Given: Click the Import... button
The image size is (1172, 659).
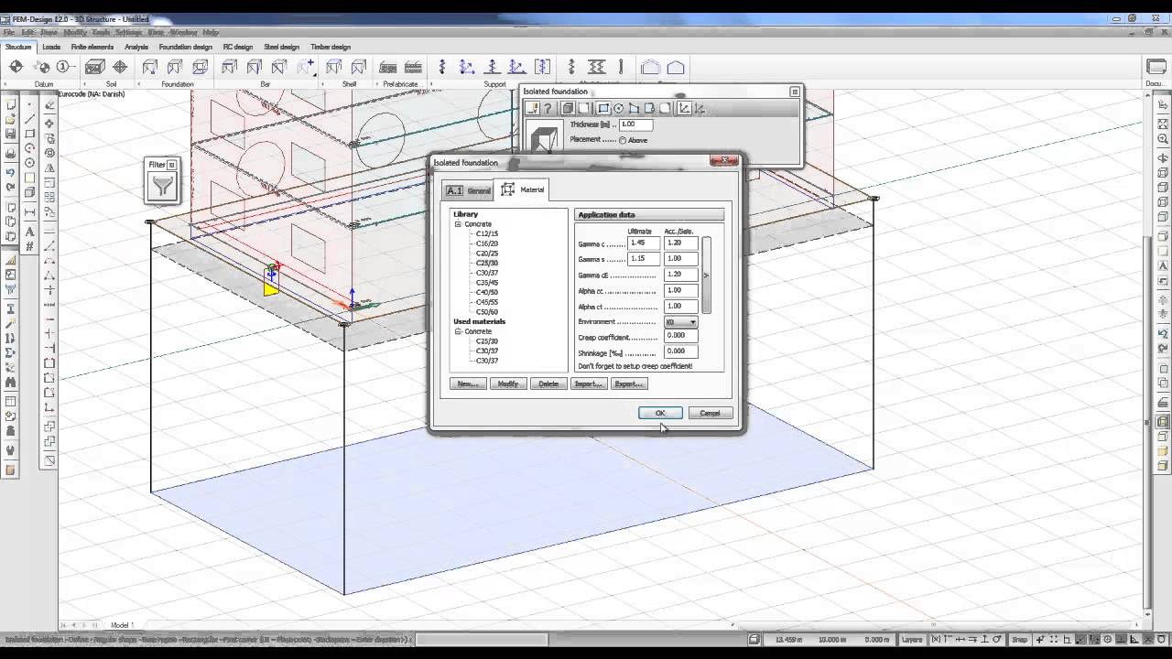Looking at the screenshot, I should [x=589, y=384].
